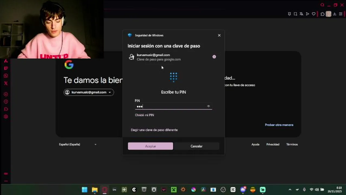
Task: Open Discord from the taskbar
Action: click(x=243, y=190)
